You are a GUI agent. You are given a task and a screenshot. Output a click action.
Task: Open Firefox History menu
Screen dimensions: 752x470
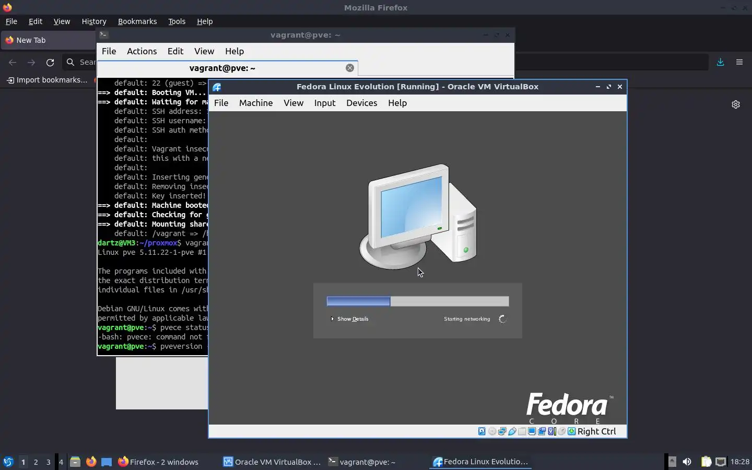pyautogui.click(x=94, y=21)
